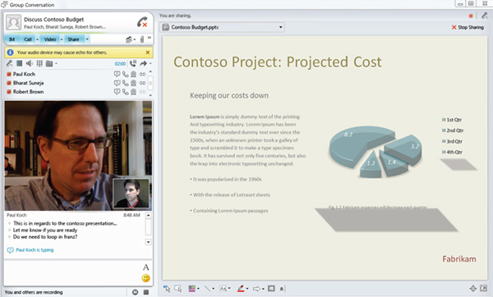Click the picture-in-picture self video thumbnail
Viewport: 493px width, 297px height.
click(131, 194)
